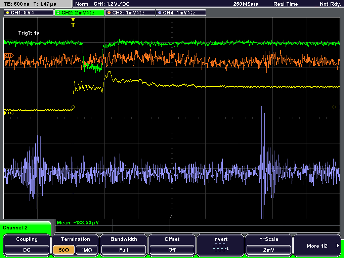
Task: Click the bottom time reference triangle marker
Action: click(172, 217)
